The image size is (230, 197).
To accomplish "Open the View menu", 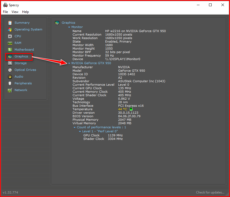I will click(15, 12).
